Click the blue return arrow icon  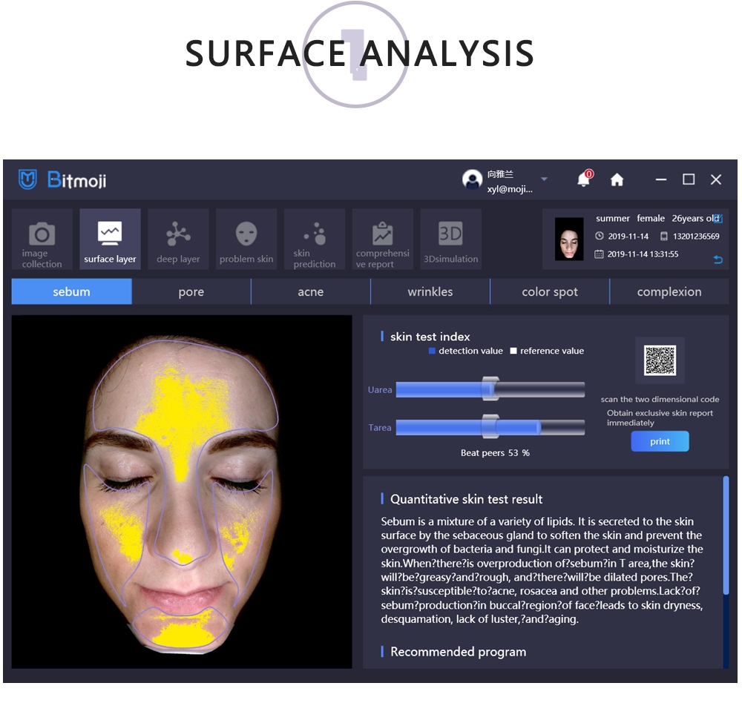click(x=717, y=260)
